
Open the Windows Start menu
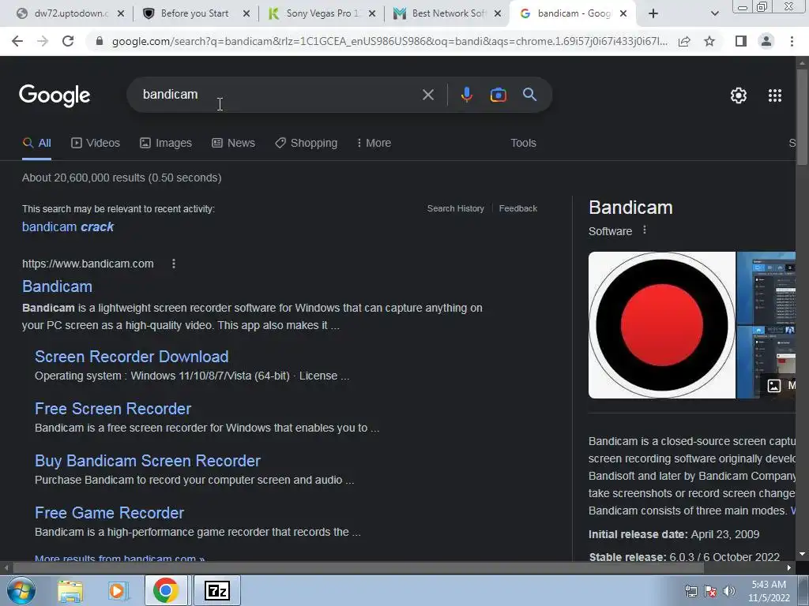[x=21, y=590]
